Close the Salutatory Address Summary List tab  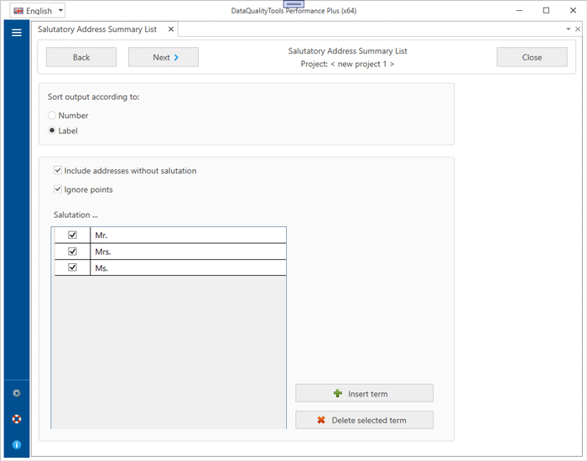coord(170,29)
